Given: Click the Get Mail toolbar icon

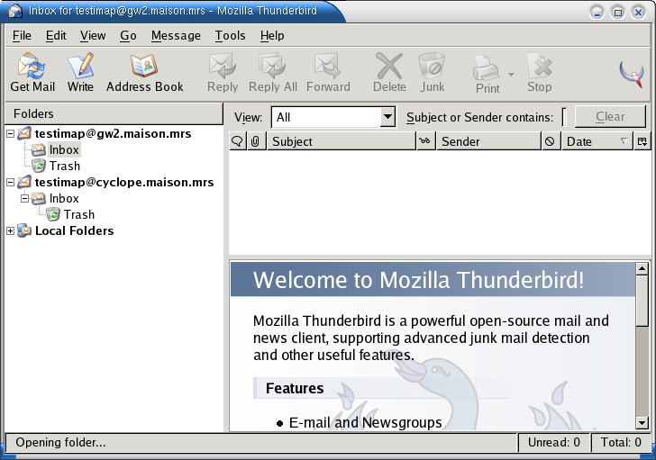Looking at the screenshot, I should coord(32,72).
